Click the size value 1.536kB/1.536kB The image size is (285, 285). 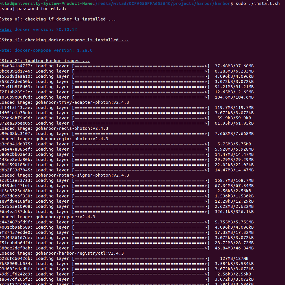click(x=234, y=196)
